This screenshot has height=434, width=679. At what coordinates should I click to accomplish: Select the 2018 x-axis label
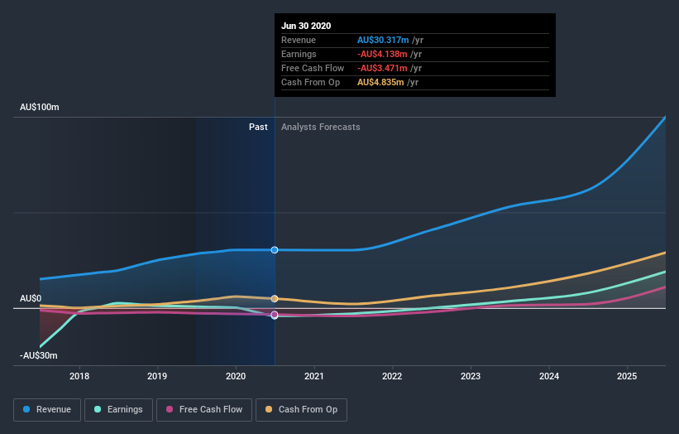(x=79, y=376)
